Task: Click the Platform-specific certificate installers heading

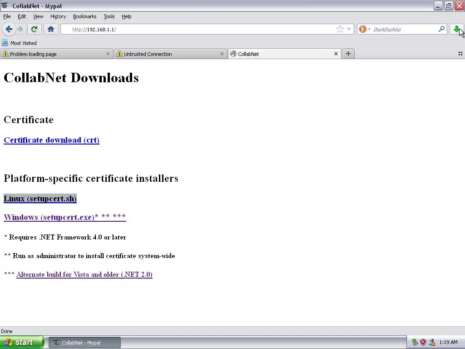Action: (91, 178)
